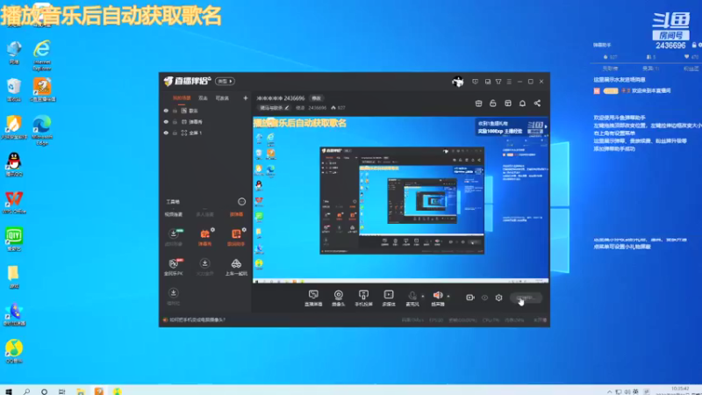Toggle eye visibility of second source row
Screen dimensions: 702x395
click(x=166, y=122)
